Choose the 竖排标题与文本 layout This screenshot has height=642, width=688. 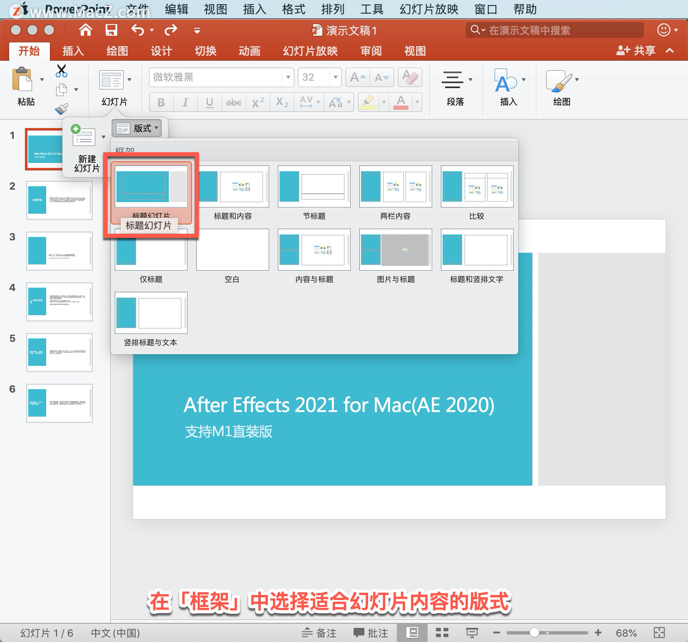pos(151,320)
